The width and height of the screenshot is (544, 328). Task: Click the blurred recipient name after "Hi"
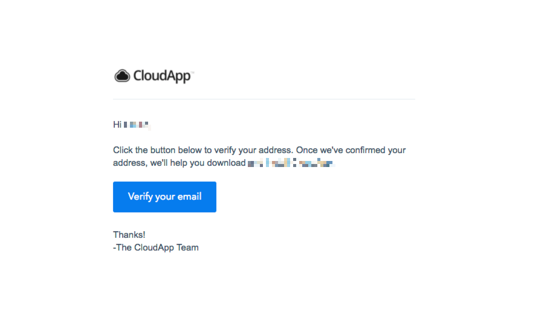[x=137, y=125]
